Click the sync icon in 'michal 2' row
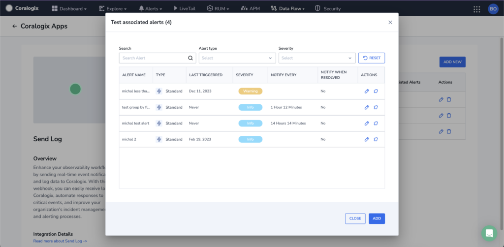 pyautogui.click(x=376, y=139)
